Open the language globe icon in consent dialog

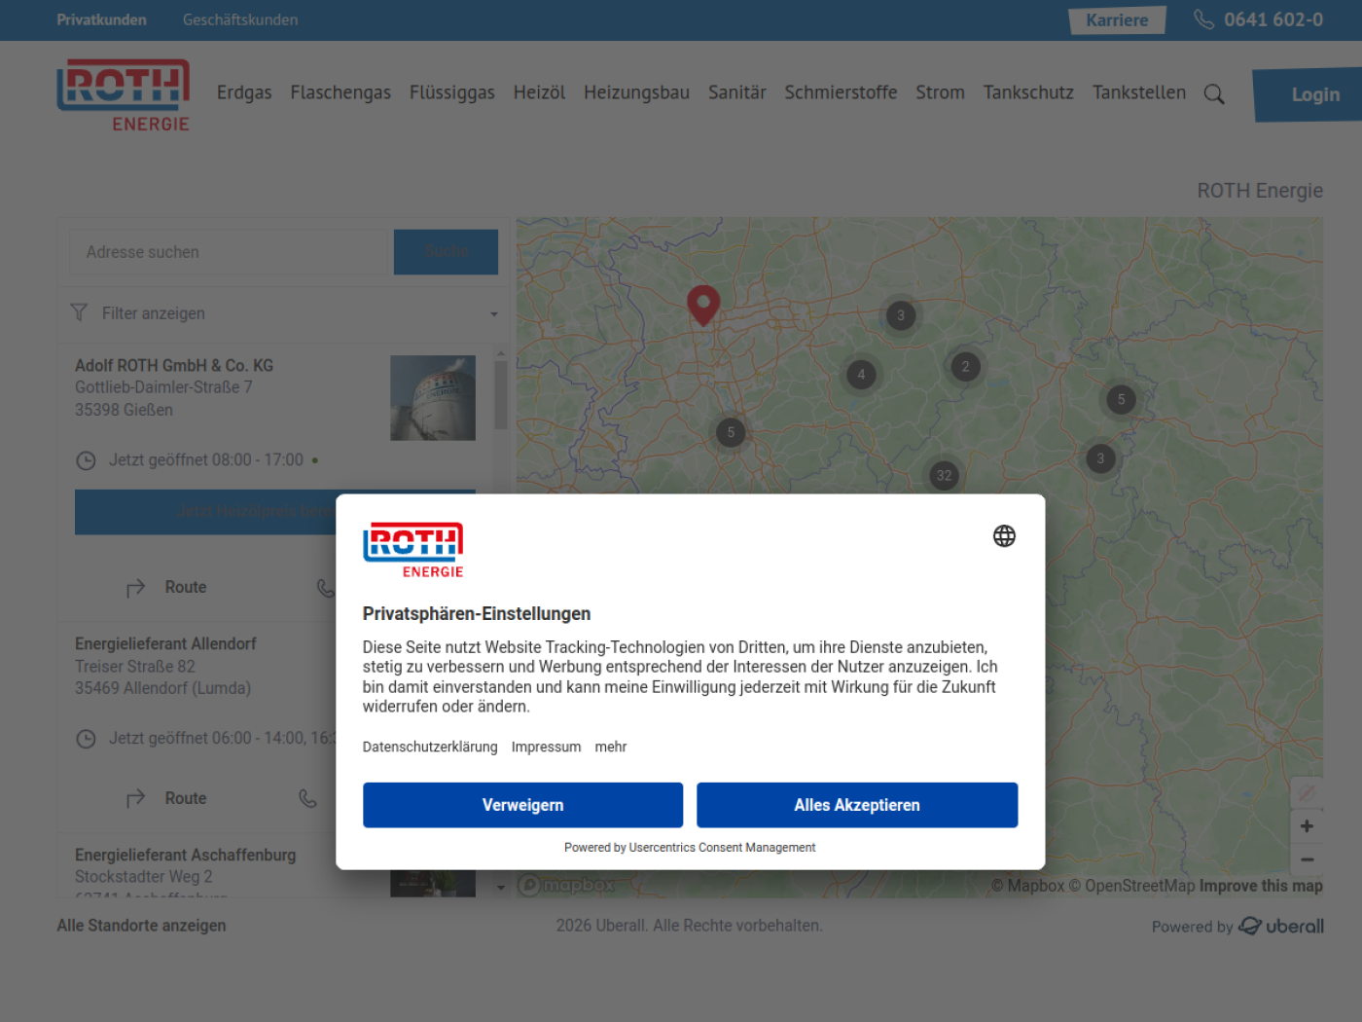click(1004, 536)
